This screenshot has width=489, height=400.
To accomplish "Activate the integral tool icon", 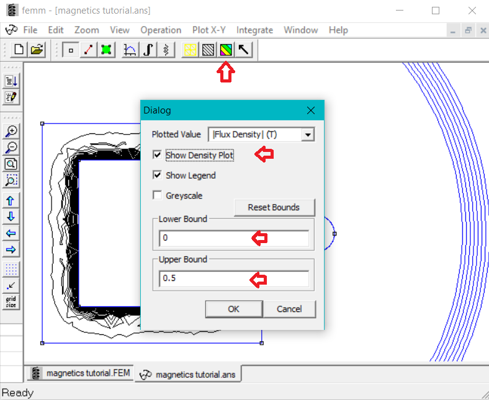I will (148, 50).
